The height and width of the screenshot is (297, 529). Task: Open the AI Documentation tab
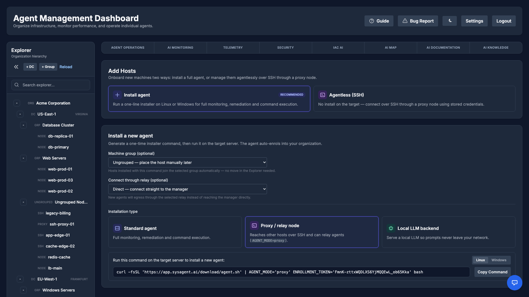tap(443, 48)
